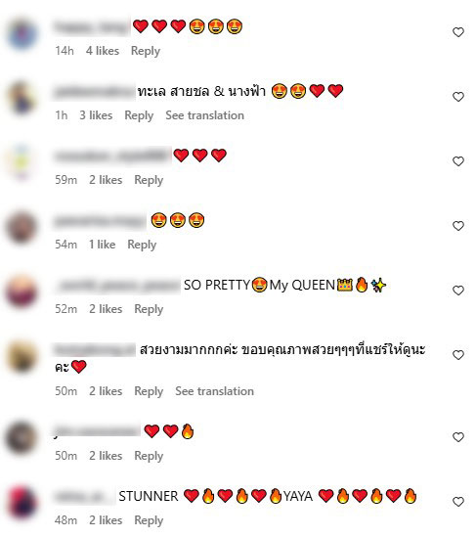Reply to the SO PRETTY My QUEEN comment
Screen dimensions: 476x538
(x=149, y=309)
